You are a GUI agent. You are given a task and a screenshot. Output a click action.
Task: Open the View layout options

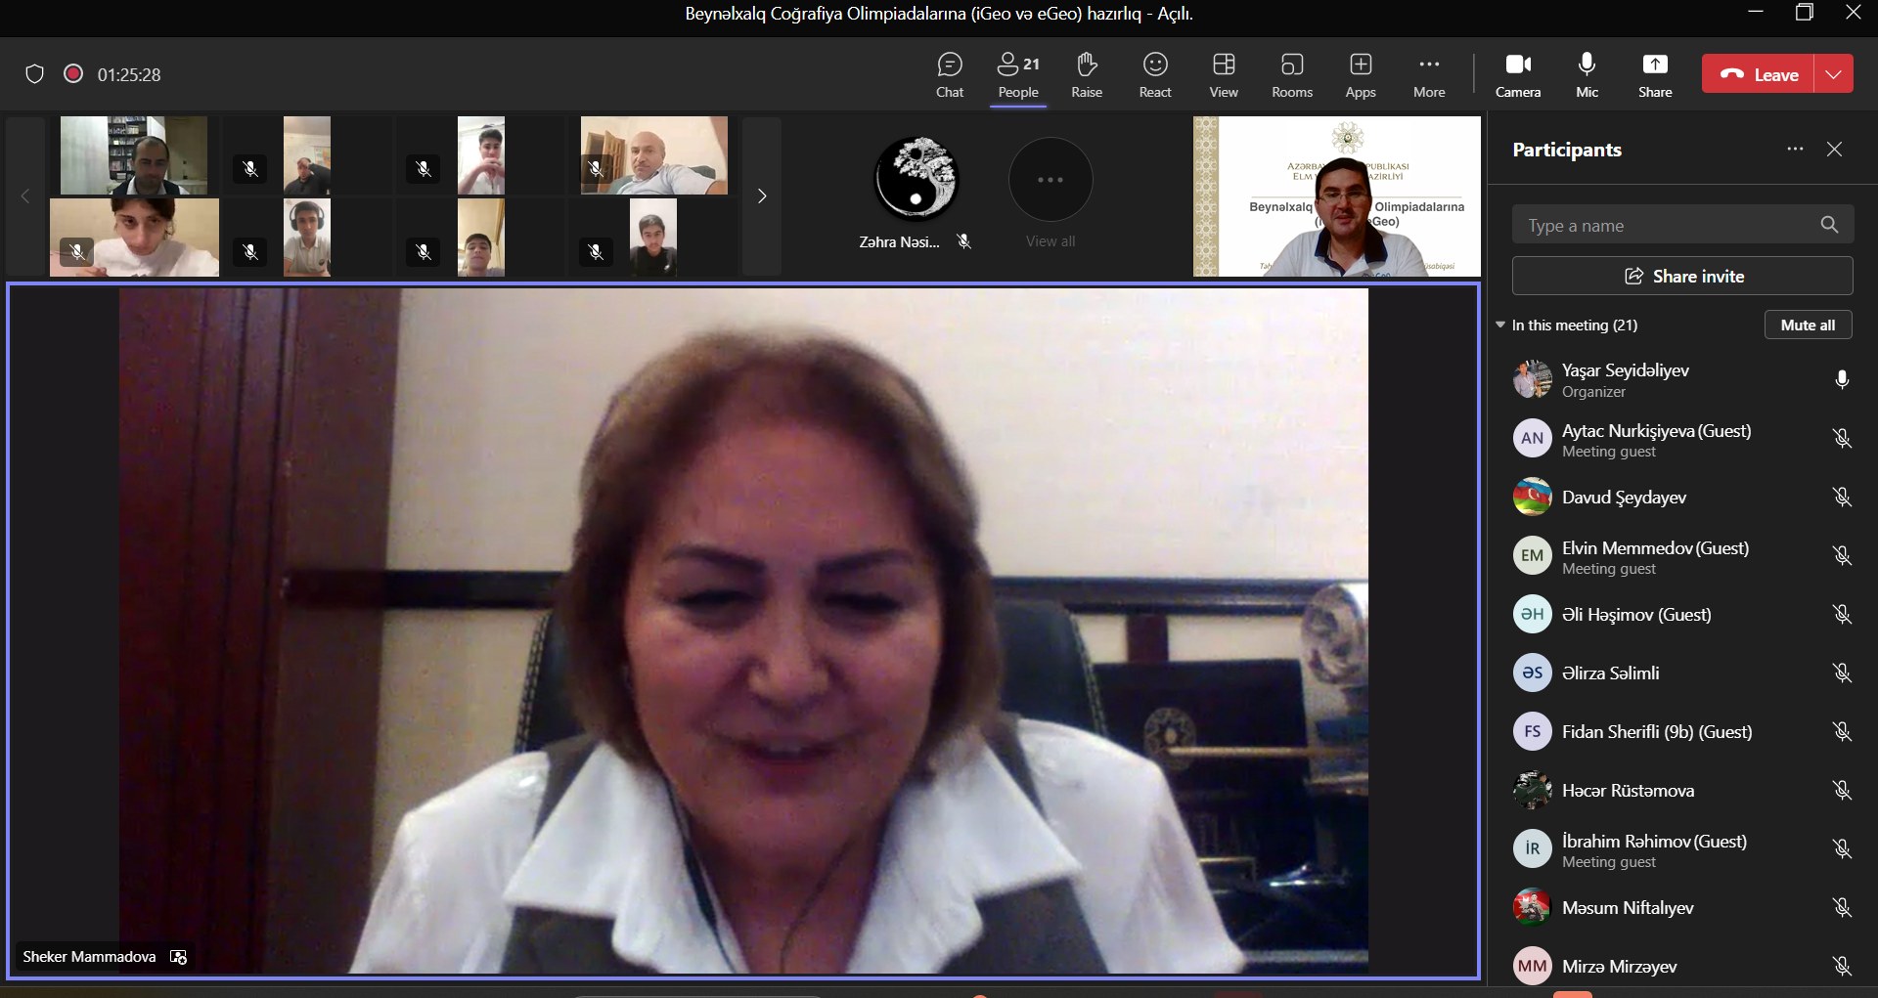pyautogui.click(x=1223, y=75)
